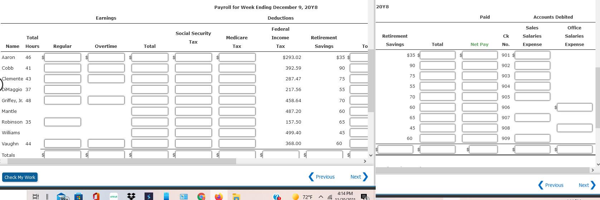The image size is (600, 200).
Task: Open the Get Help icon in the tray
Action: point(277,197)
